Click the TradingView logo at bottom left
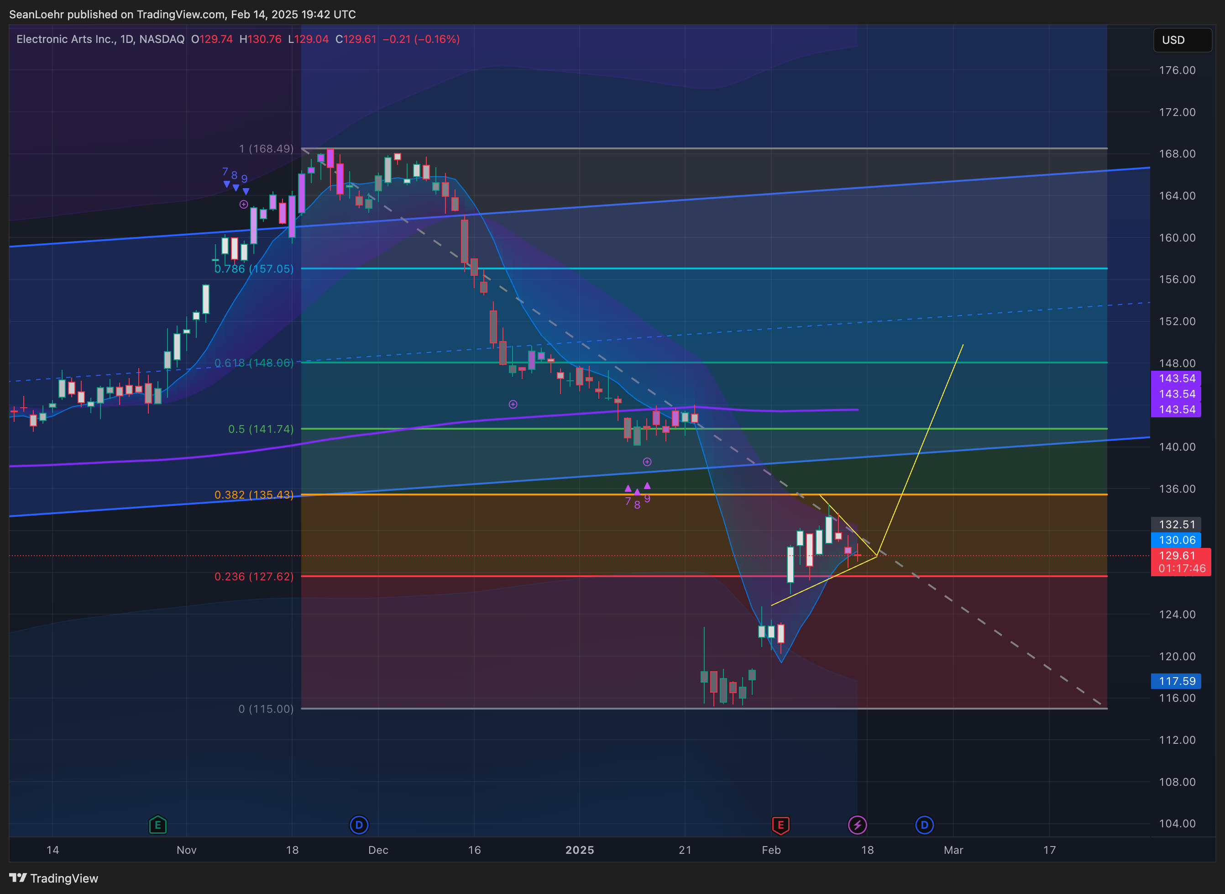 tap(53, 878)
